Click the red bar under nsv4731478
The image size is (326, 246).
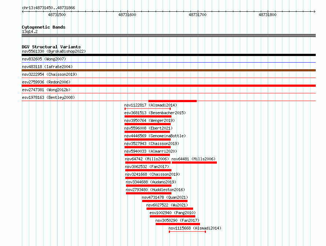click(165, 201)
